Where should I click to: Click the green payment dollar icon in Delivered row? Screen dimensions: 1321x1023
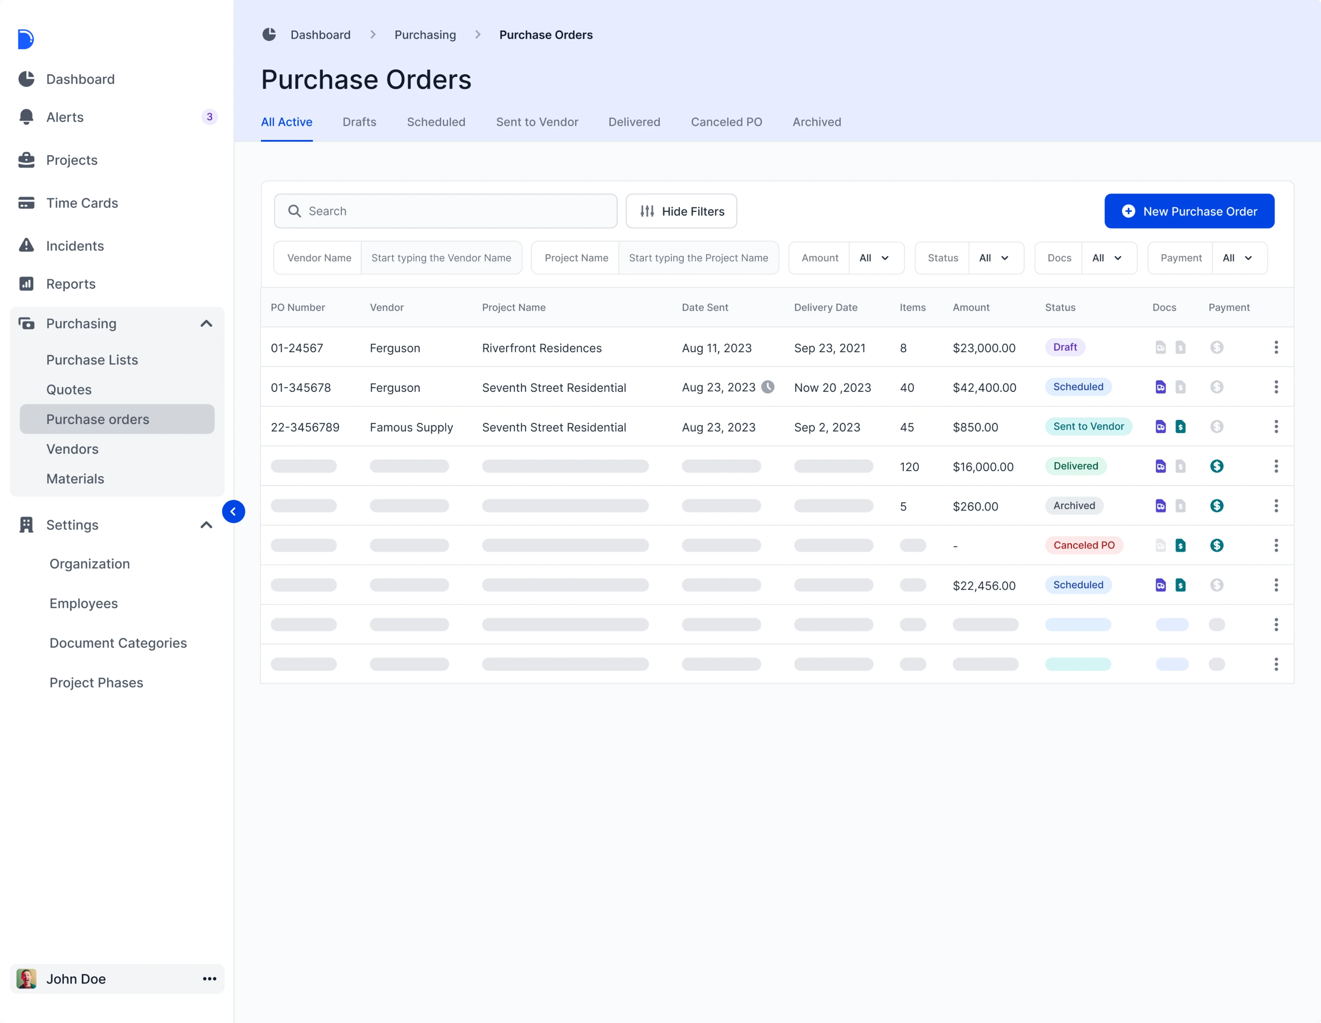click(1217, 466)
